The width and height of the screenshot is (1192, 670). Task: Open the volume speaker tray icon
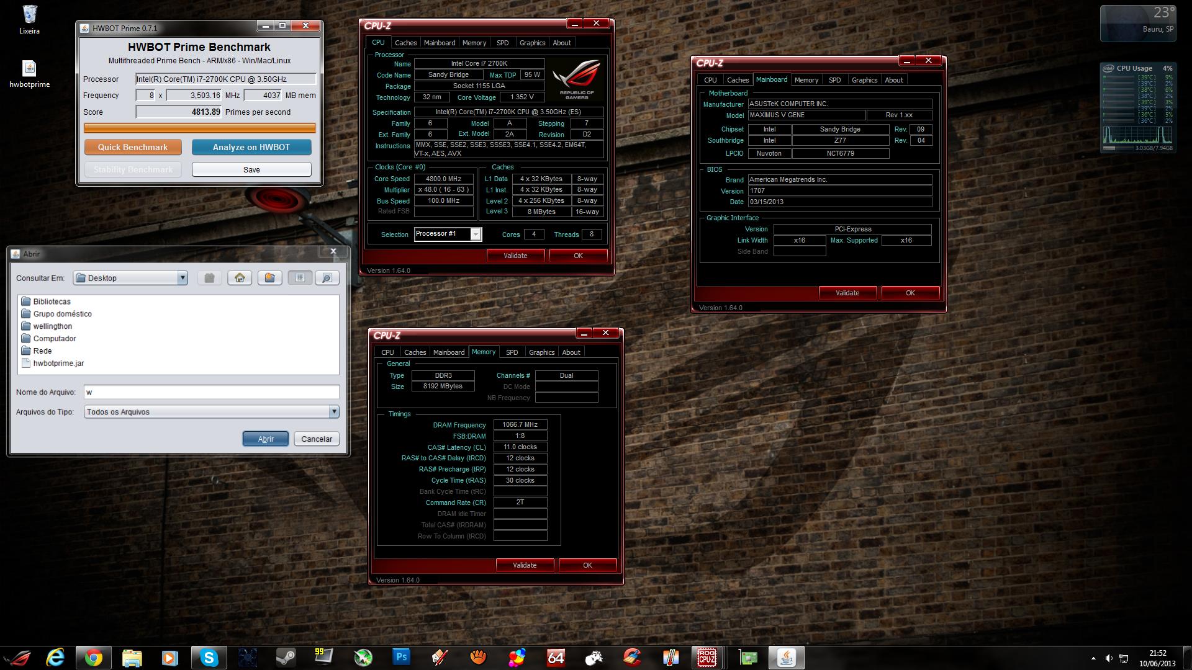click(1109, 658)
